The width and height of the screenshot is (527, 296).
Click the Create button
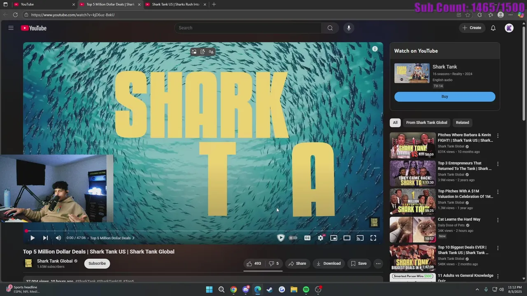coord(472,28)
